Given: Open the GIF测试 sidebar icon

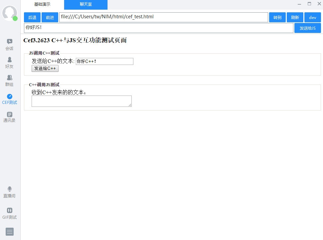Looking at the screenshot, I should pos(9,213).
